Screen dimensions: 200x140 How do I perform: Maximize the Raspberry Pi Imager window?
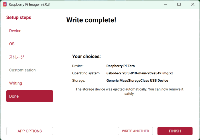coord(179,4)
